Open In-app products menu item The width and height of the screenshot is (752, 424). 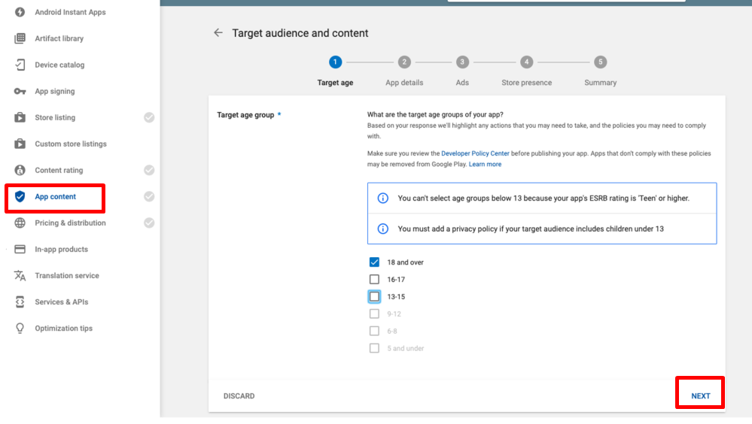click(61, 250)
